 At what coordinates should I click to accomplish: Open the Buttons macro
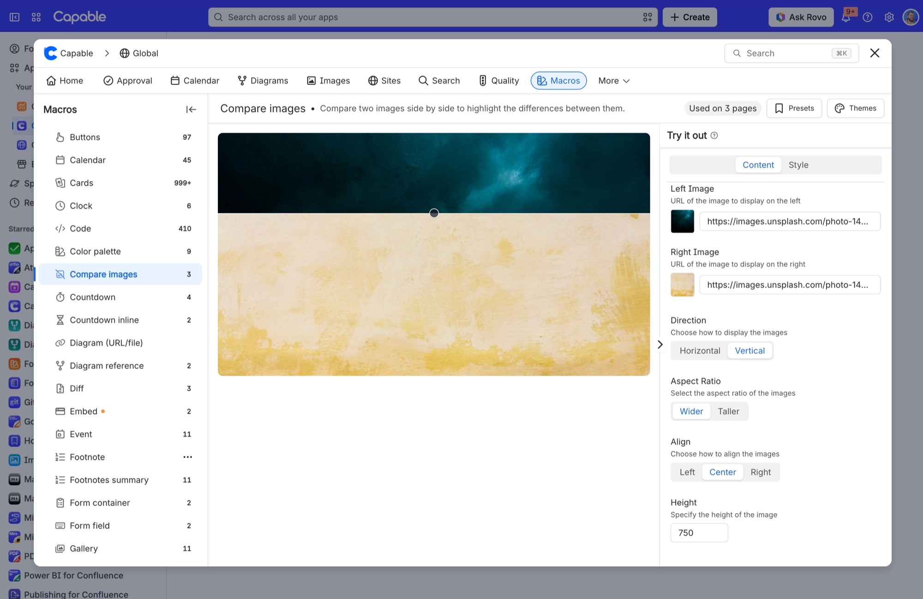pyautogui.click(x=120, y=137)
